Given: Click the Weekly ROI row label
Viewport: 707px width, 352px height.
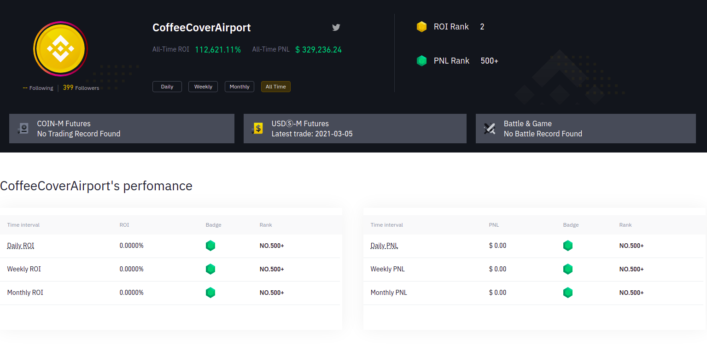Looking at the screenshot, I should click(24, 269).
